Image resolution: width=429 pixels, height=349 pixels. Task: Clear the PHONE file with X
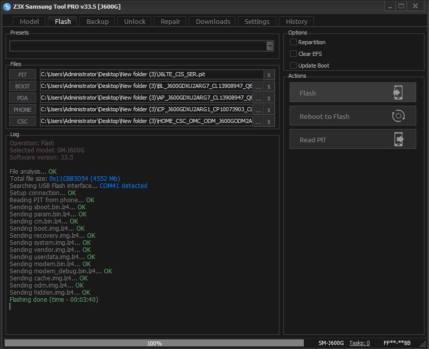point(269,110)
